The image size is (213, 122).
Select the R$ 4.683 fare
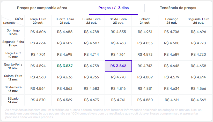tap(92, 88)
